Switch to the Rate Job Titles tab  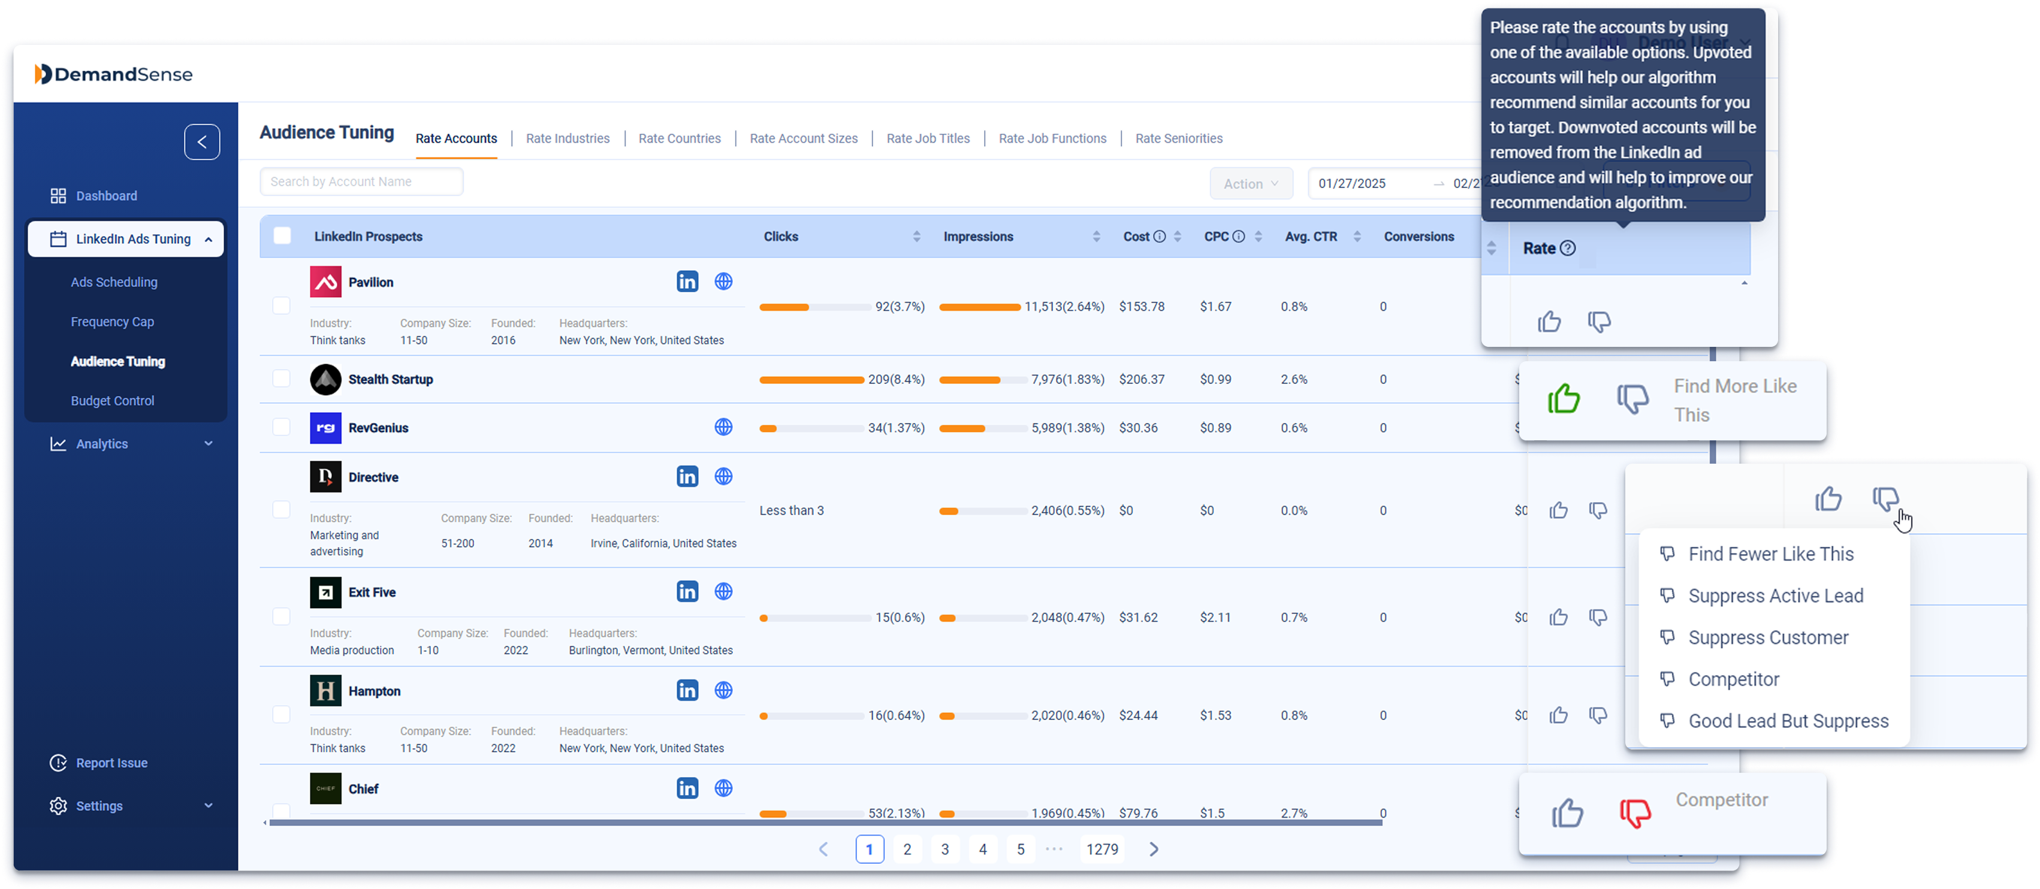click(927, 138)
